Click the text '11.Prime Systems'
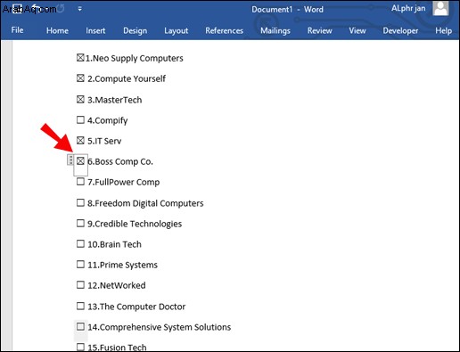 pyautogui.click(x=122, y=265)
